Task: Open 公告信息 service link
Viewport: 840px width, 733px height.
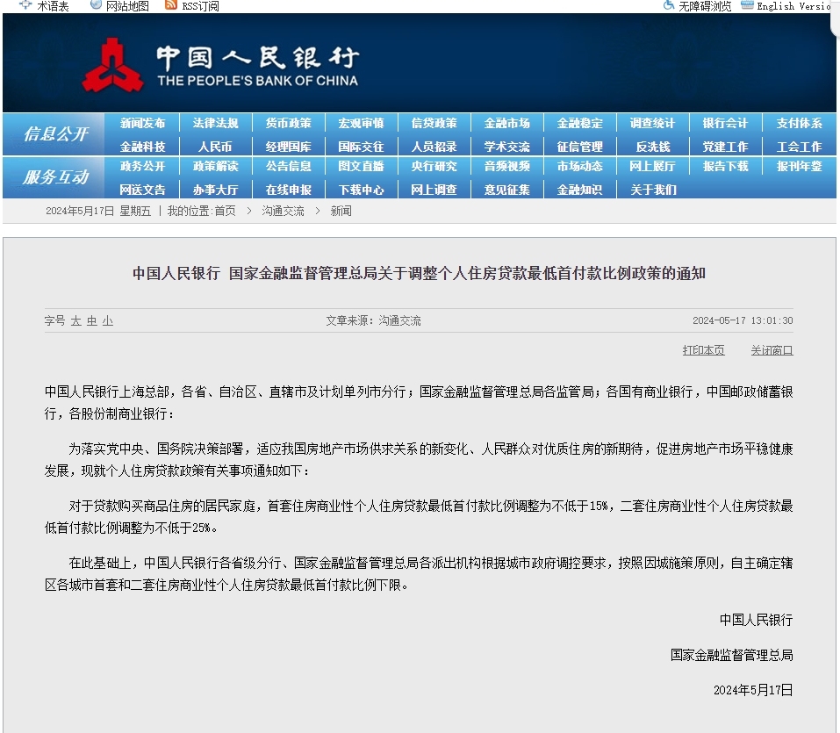Action: point(288,166)
